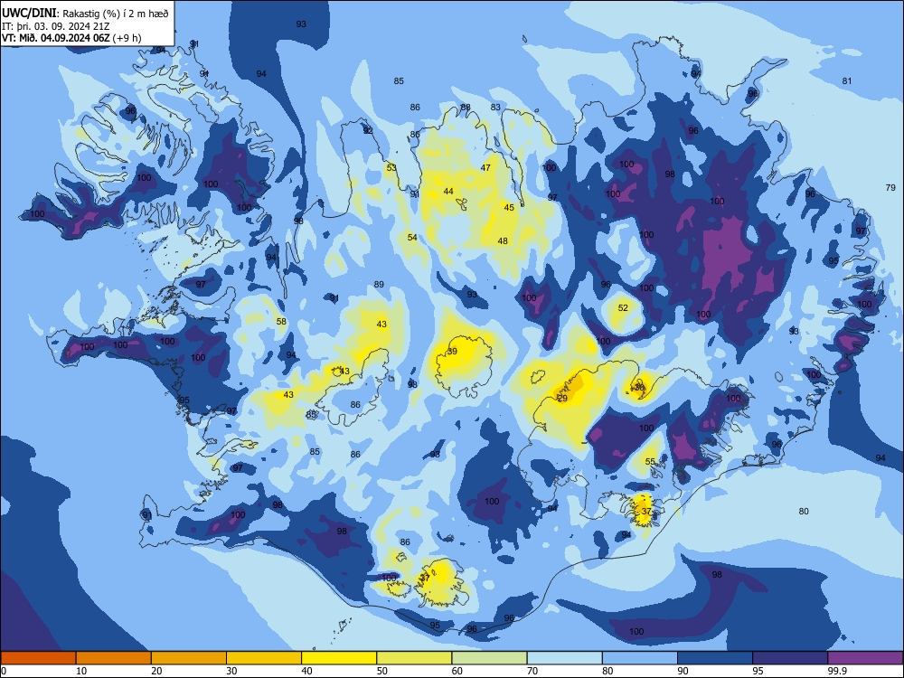Select the '79' value over the sea
The image size is (904, 678).
[x=890, y=187]
